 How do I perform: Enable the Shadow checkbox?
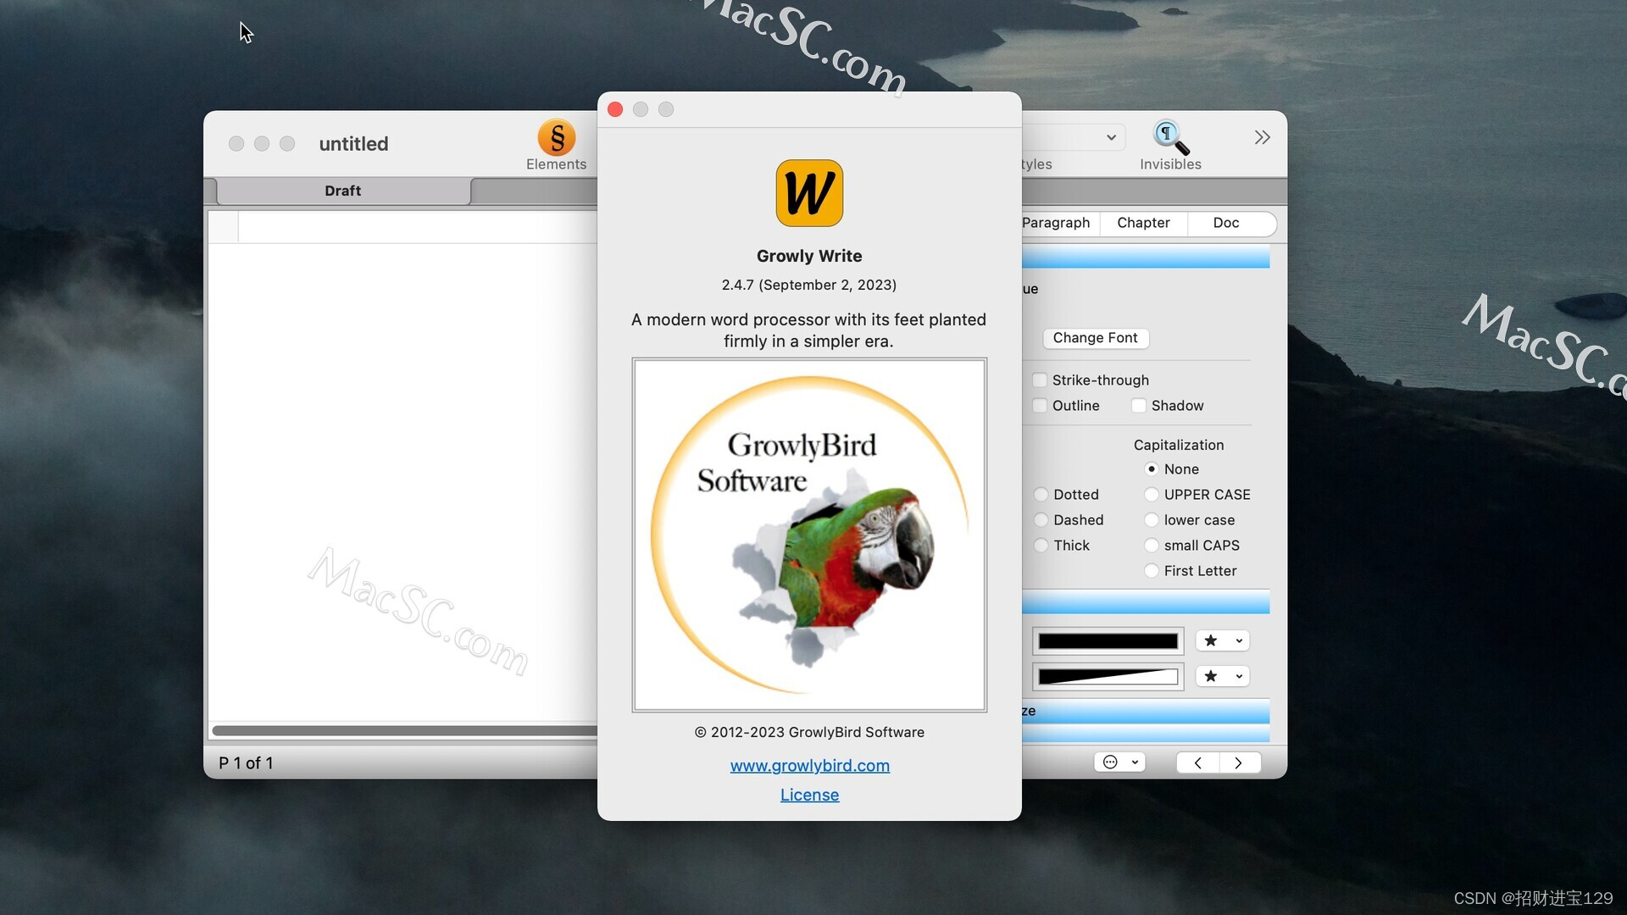point(1139,406)
